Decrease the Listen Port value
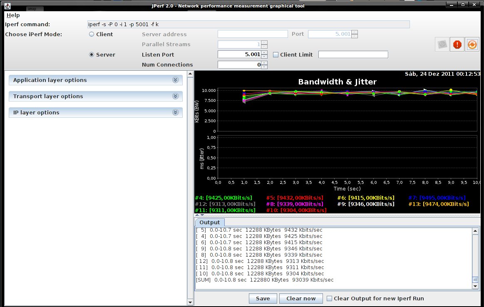 264,57
